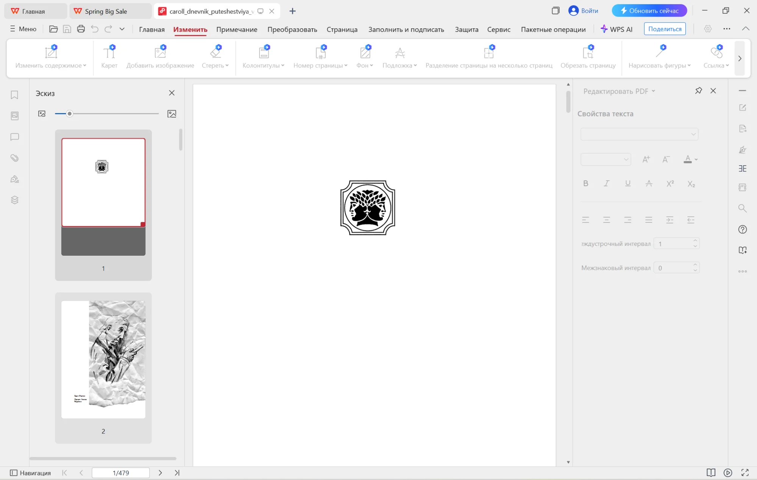
Task: Open the signatures sidebar panel
Action: [x=14, y=179]
